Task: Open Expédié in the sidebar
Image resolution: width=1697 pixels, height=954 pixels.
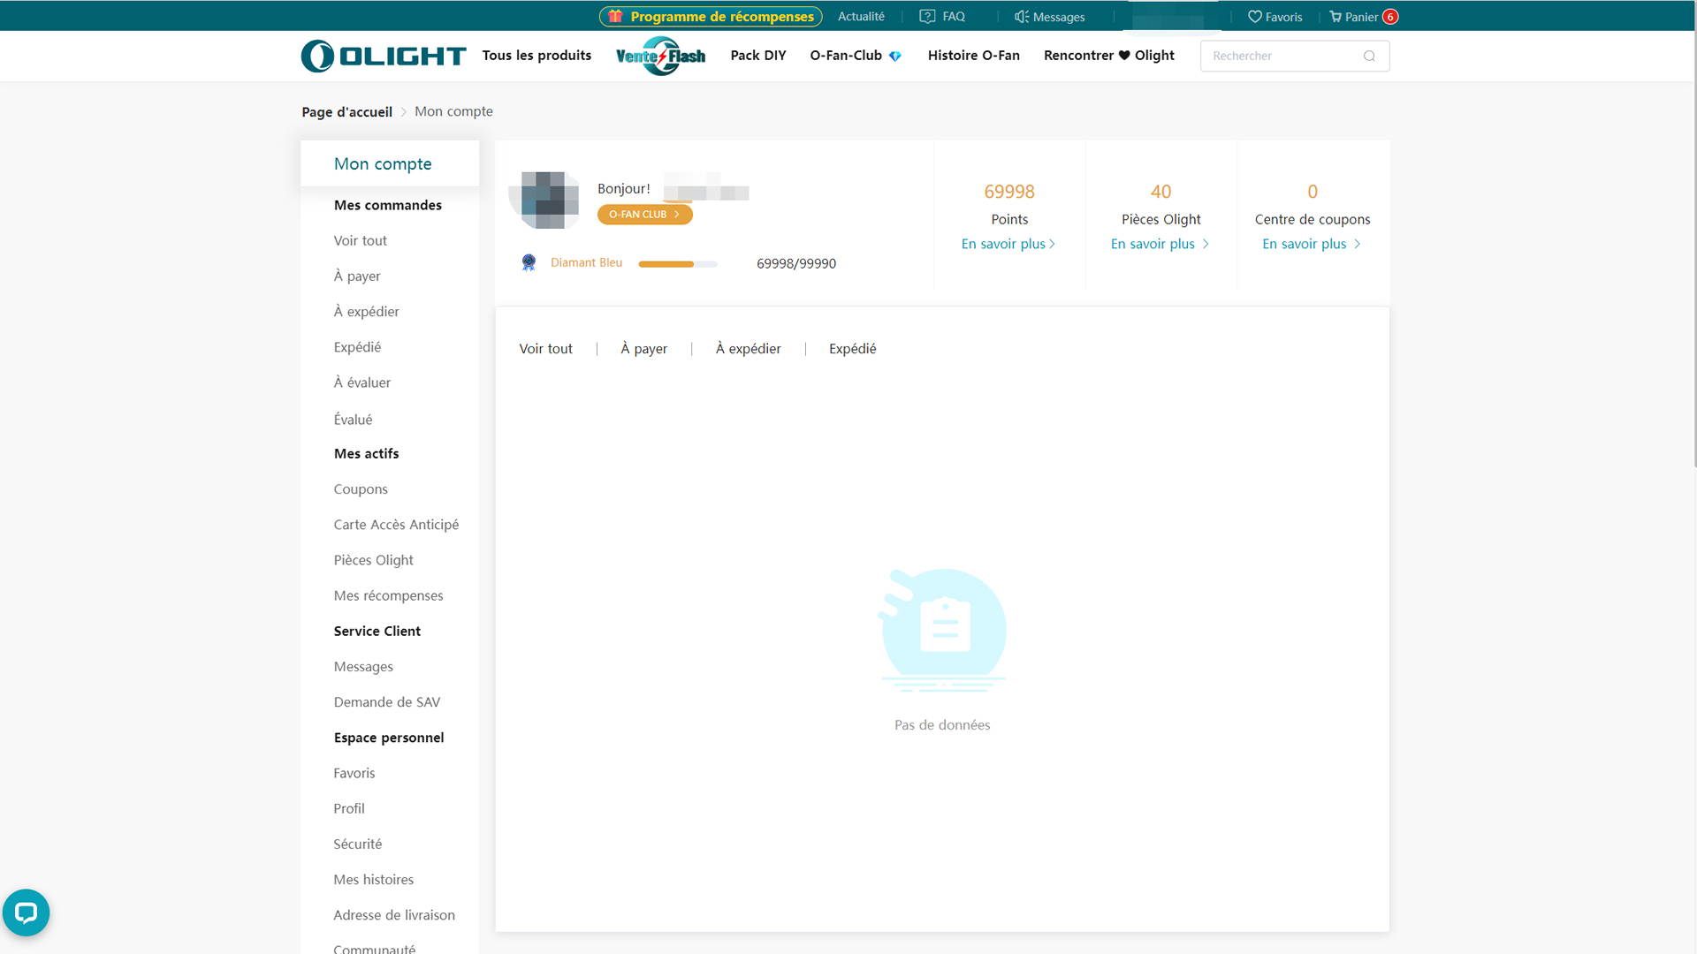Action: 357,347
